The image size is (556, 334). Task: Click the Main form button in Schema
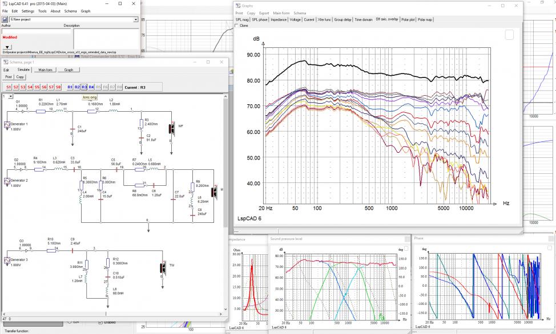tap(46, 70)
